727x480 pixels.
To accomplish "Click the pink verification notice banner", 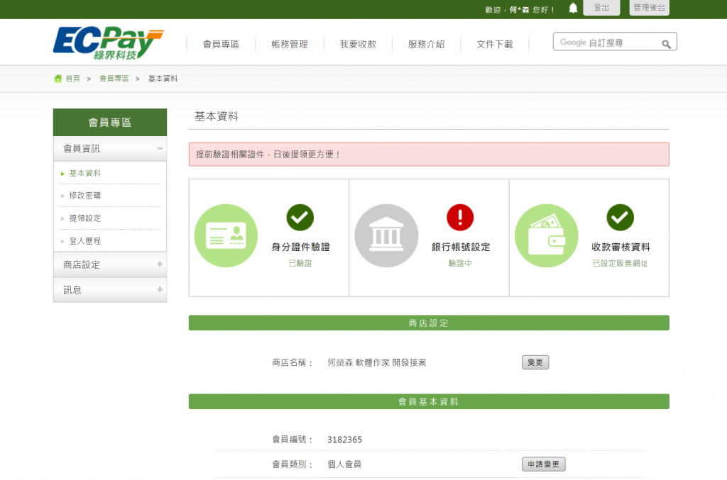I will (429, 154).
